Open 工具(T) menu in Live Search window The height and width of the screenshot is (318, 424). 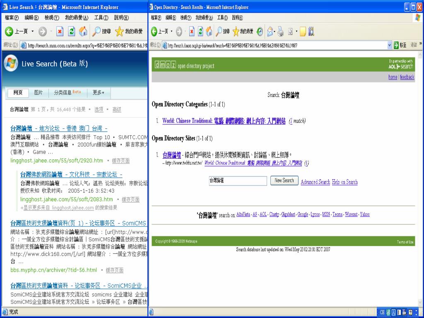101,18
